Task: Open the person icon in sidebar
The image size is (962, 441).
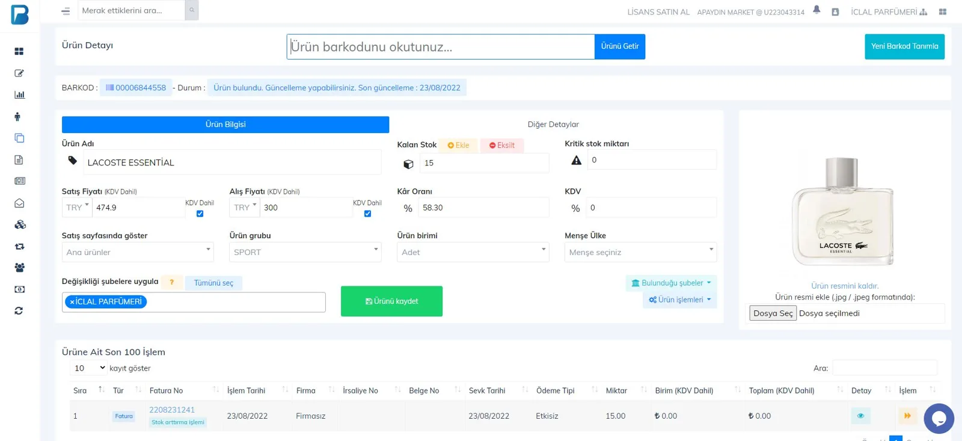Action: click(17, 116)
